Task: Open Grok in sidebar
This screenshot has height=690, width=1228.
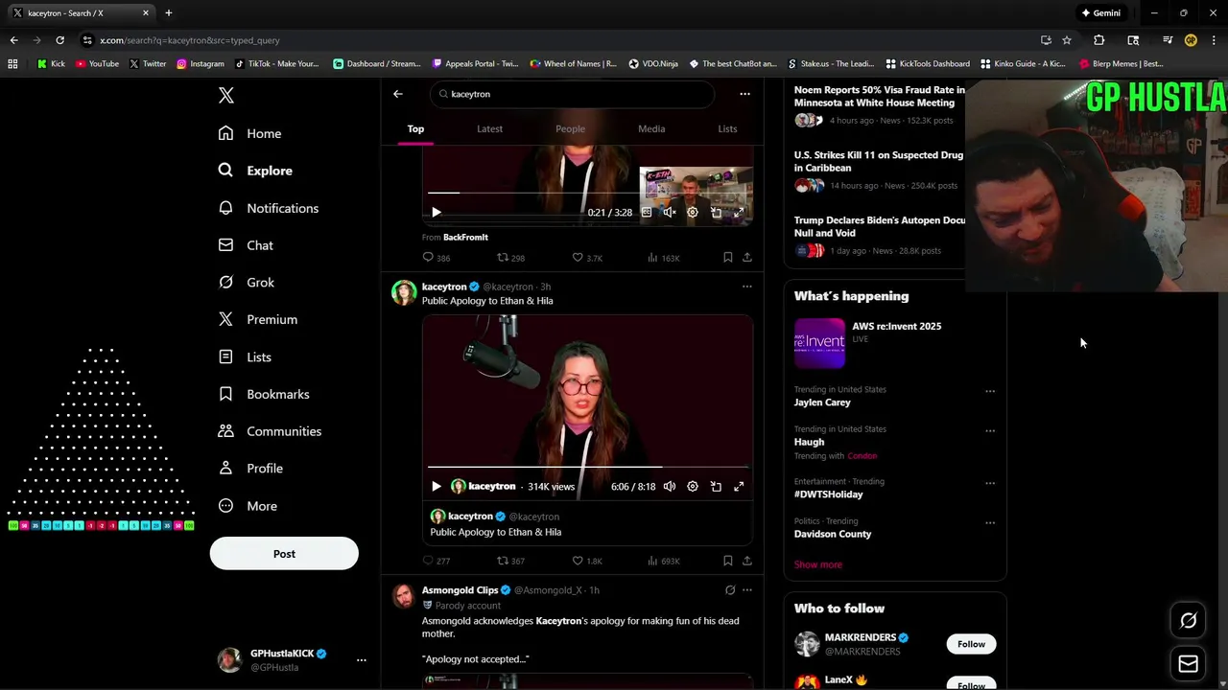Action: point(247,283)
